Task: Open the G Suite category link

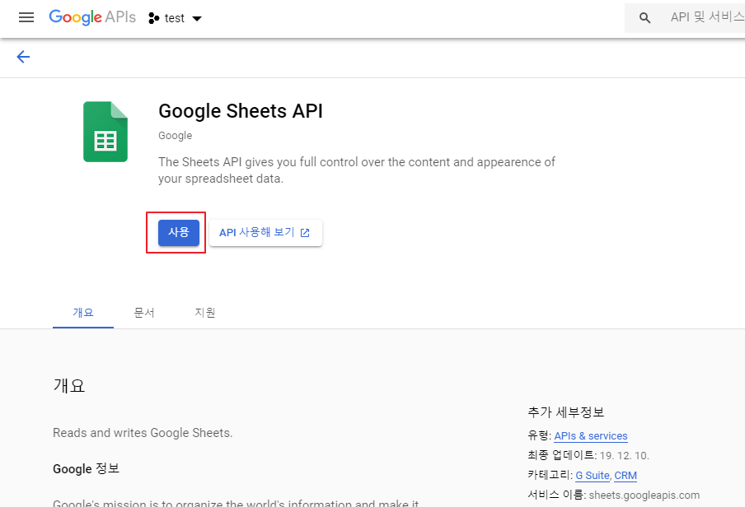Action: [x=593, y=475]
